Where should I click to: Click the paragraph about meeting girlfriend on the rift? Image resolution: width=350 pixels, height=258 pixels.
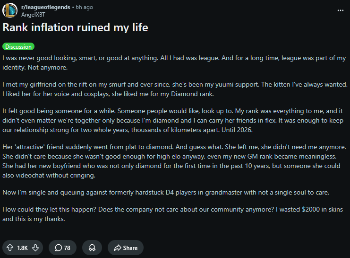(175, 89)
